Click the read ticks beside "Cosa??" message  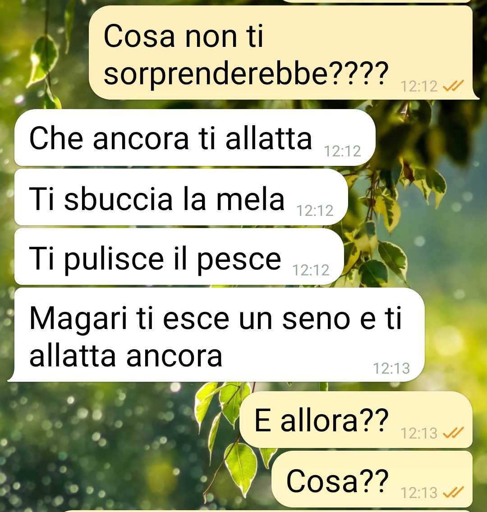[x=453, y=493]
